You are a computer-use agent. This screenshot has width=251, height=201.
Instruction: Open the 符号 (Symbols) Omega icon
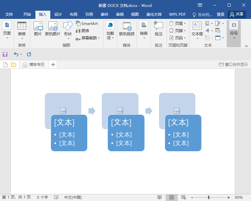[x=234, y=25]
